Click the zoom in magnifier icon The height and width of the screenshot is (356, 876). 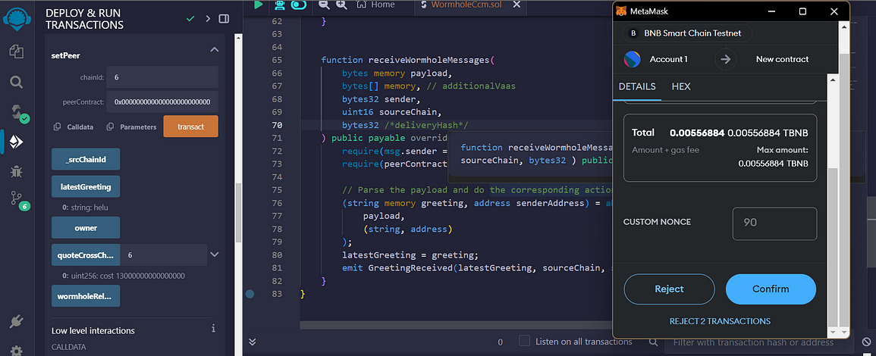pos(341,5)
